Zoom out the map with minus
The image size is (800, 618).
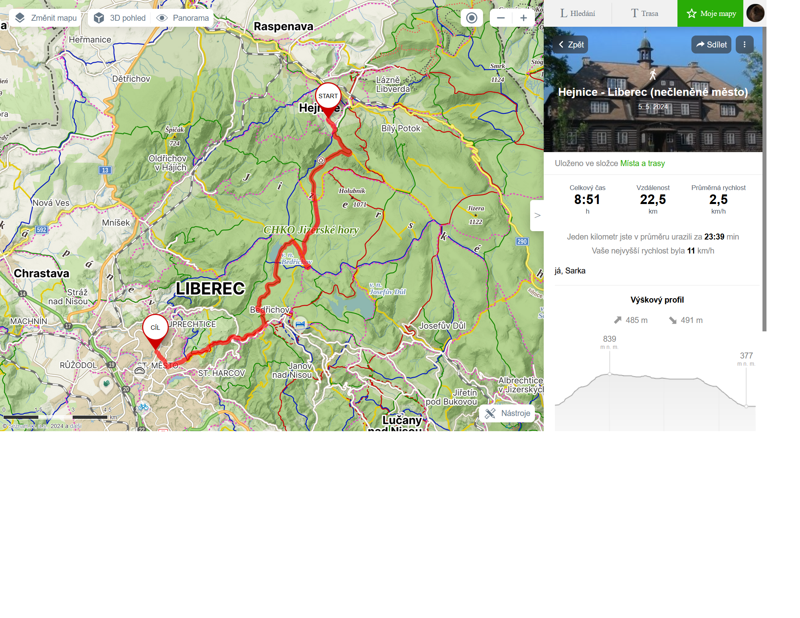[x=501, y=18]
